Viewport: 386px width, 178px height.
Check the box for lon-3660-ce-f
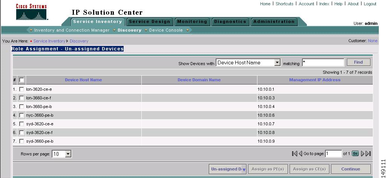click(21, 98)
